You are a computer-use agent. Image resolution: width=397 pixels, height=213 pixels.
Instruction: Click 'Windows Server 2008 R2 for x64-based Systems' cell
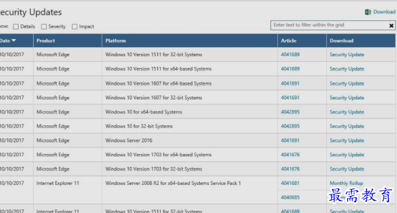click(173, 183)
